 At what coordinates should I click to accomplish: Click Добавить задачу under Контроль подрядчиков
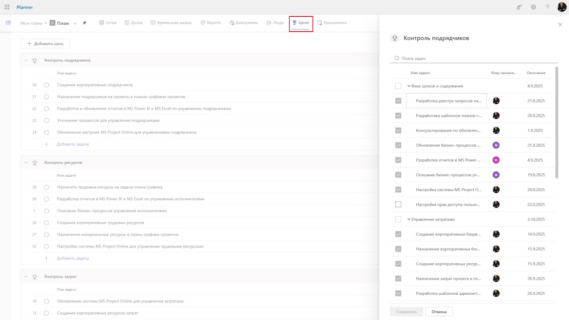click(x=73, y=144)
